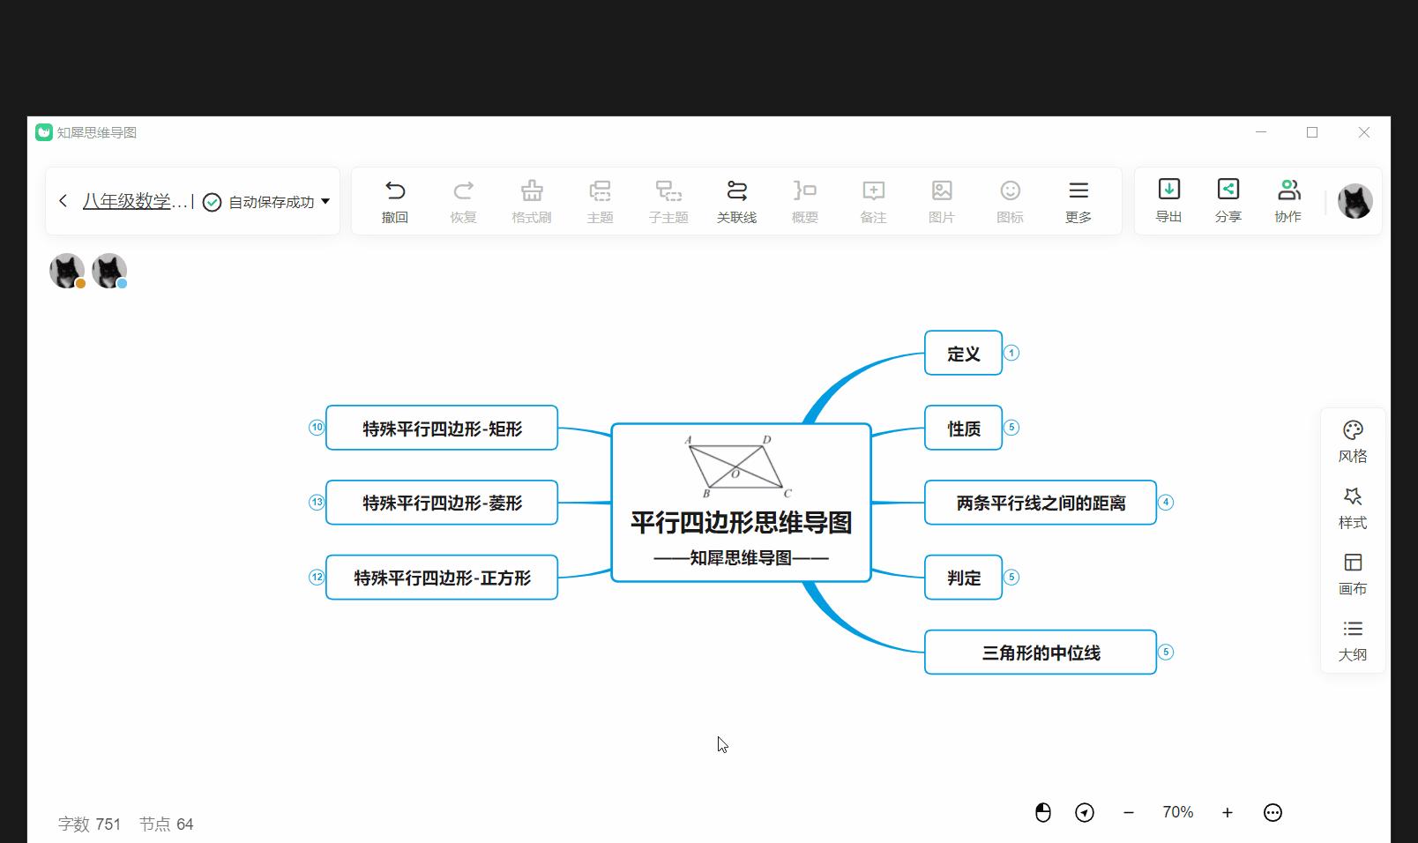1418x843 pixels.
Task: Expand the collapsed 定义 branch badge
Action: click(x=1012, y=353)
